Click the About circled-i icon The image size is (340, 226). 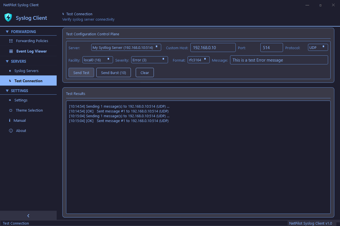tap(11, 131)
